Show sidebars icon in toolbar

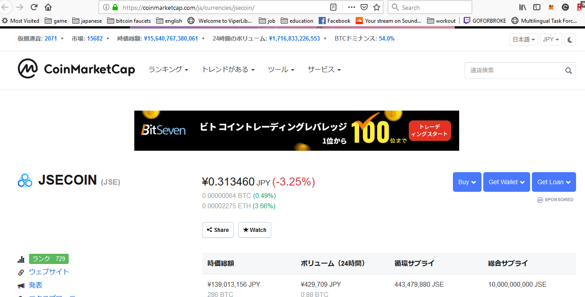(537, 7)
